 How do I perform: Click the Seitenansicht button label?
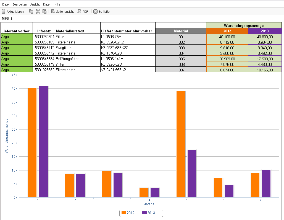coord(65,12)
